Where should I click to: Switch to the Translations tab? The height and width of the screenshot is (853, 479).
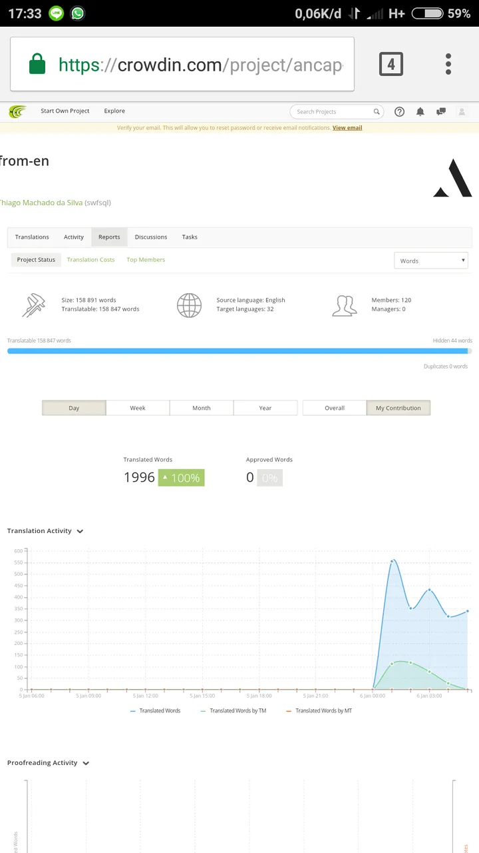pos(32,237)
